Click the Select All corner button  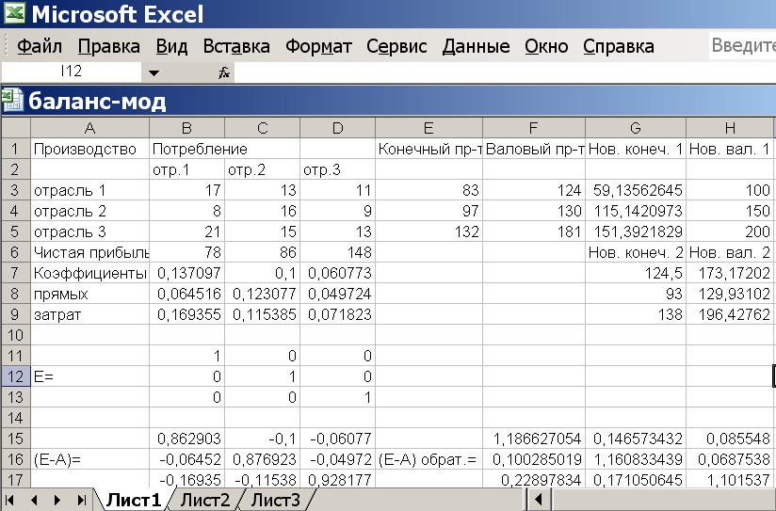[16, 128]
